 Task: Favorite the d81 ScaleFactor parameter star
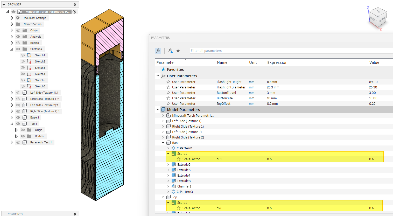179,159
